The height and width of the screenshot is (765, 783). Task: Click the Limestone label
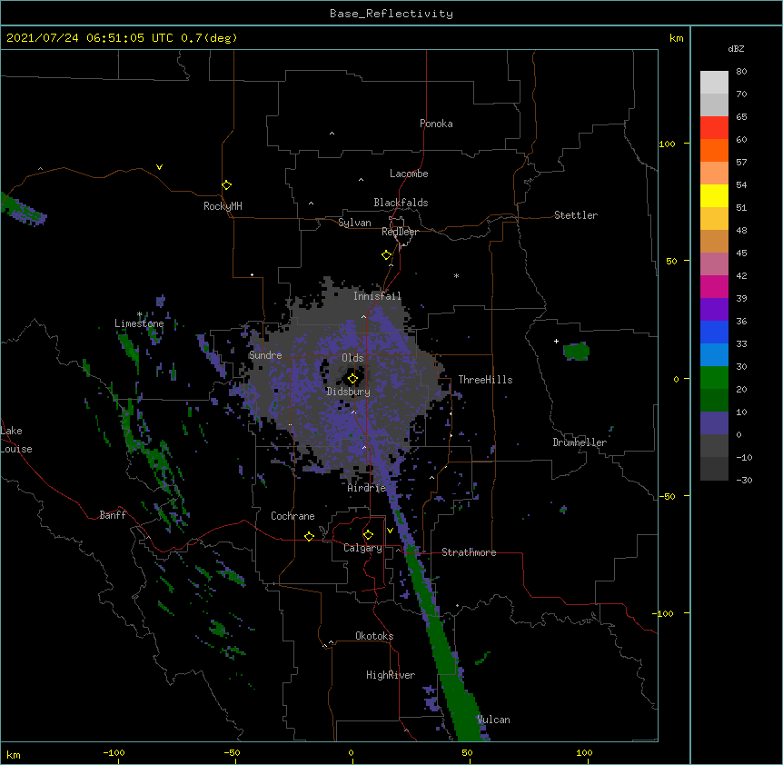[x=139, y=323]
